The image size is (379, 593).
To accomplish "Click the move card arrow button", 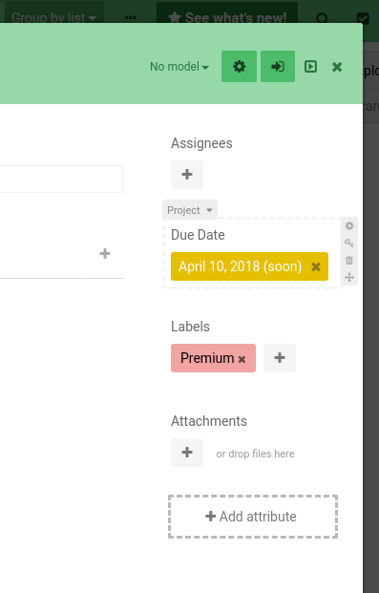I will (x=278, y=67).
